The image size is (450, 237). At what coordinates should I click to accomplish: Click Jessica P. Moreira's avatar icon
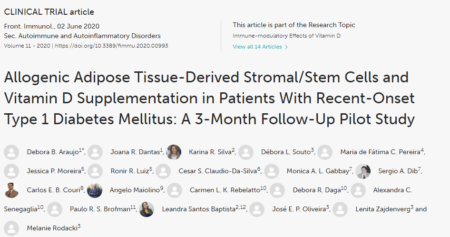pyautogui.click(x=11, y=171)
